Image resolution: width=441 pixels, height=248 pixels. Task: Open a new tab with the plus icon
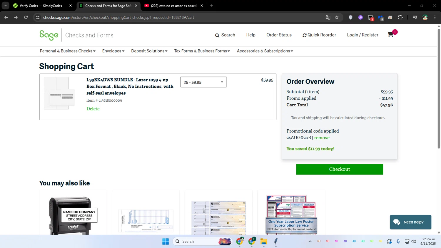(212, 6)
